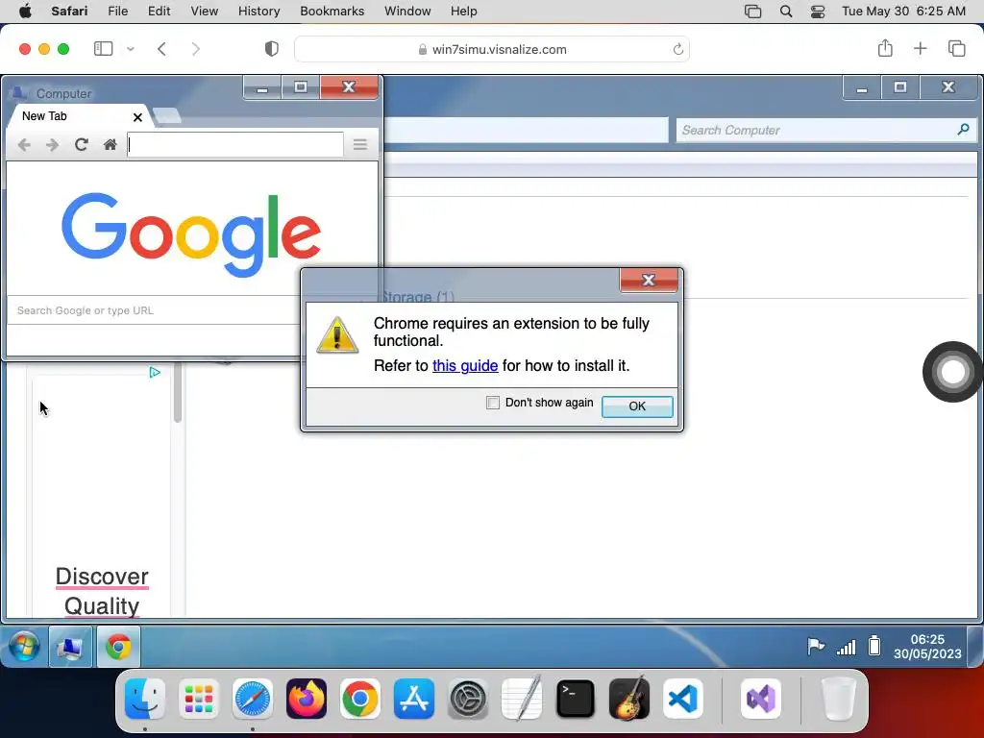Screen dimensions: 984x738
Task: Open Spotlight search in menu bar
Action: point(786,12)
